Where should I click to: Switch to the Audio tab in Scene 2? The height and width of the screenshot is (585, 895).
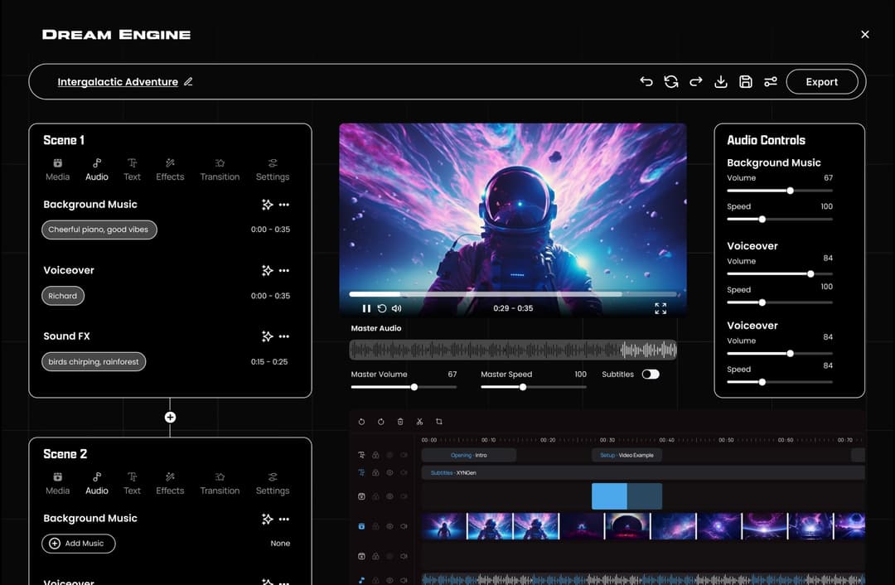tap(96, 483)
